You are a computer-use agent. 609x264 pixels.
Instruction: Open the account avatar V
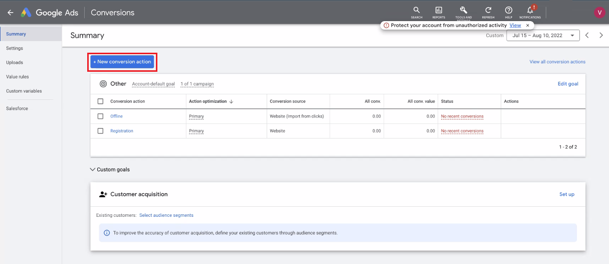(599, 13)
